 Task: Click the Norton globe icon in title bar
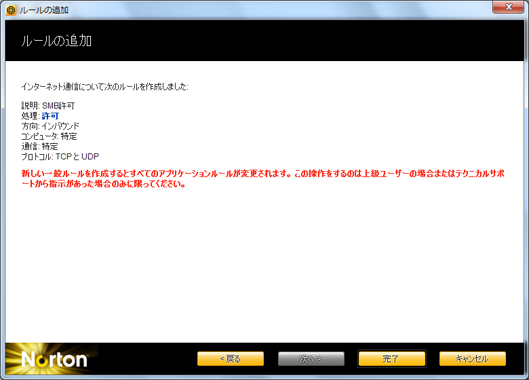pyautogui.click(x=10, y=10)
